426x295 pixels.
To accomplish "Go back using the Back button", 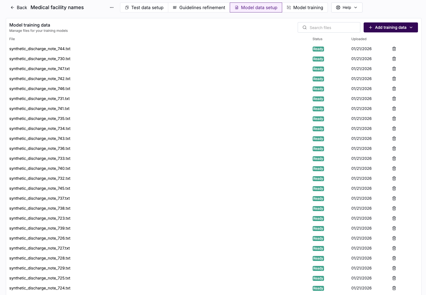I will click(x=19, y=7).
